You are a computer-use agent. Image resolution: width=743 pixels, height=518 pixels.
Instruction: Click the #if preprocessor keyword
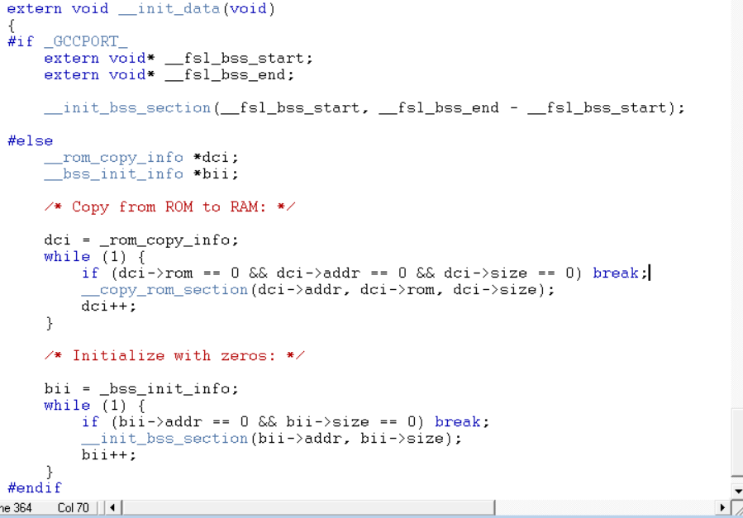click(x=21, y=41)
